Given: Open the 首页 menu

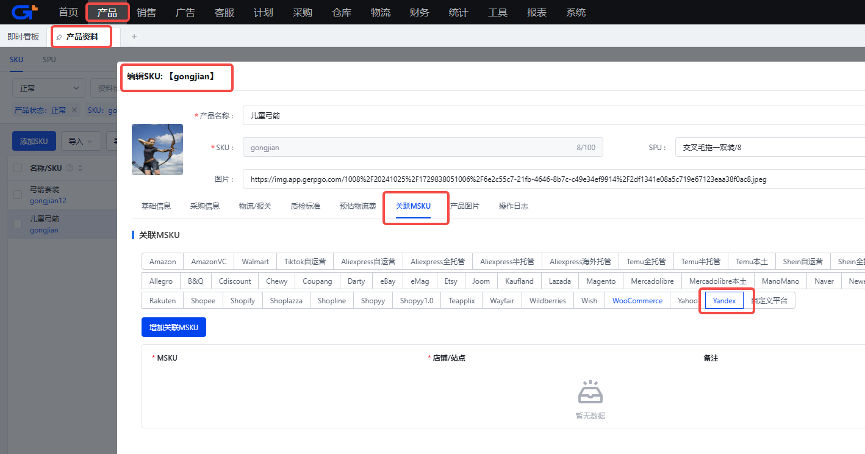Looking at the screenshot, I should (x=68, y=12).
